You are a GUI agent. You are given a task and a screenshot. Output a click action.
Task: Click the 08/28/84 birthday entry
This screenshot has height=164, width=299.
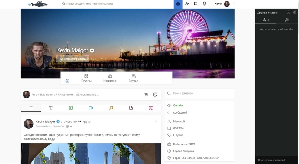(x=175, y=128)
